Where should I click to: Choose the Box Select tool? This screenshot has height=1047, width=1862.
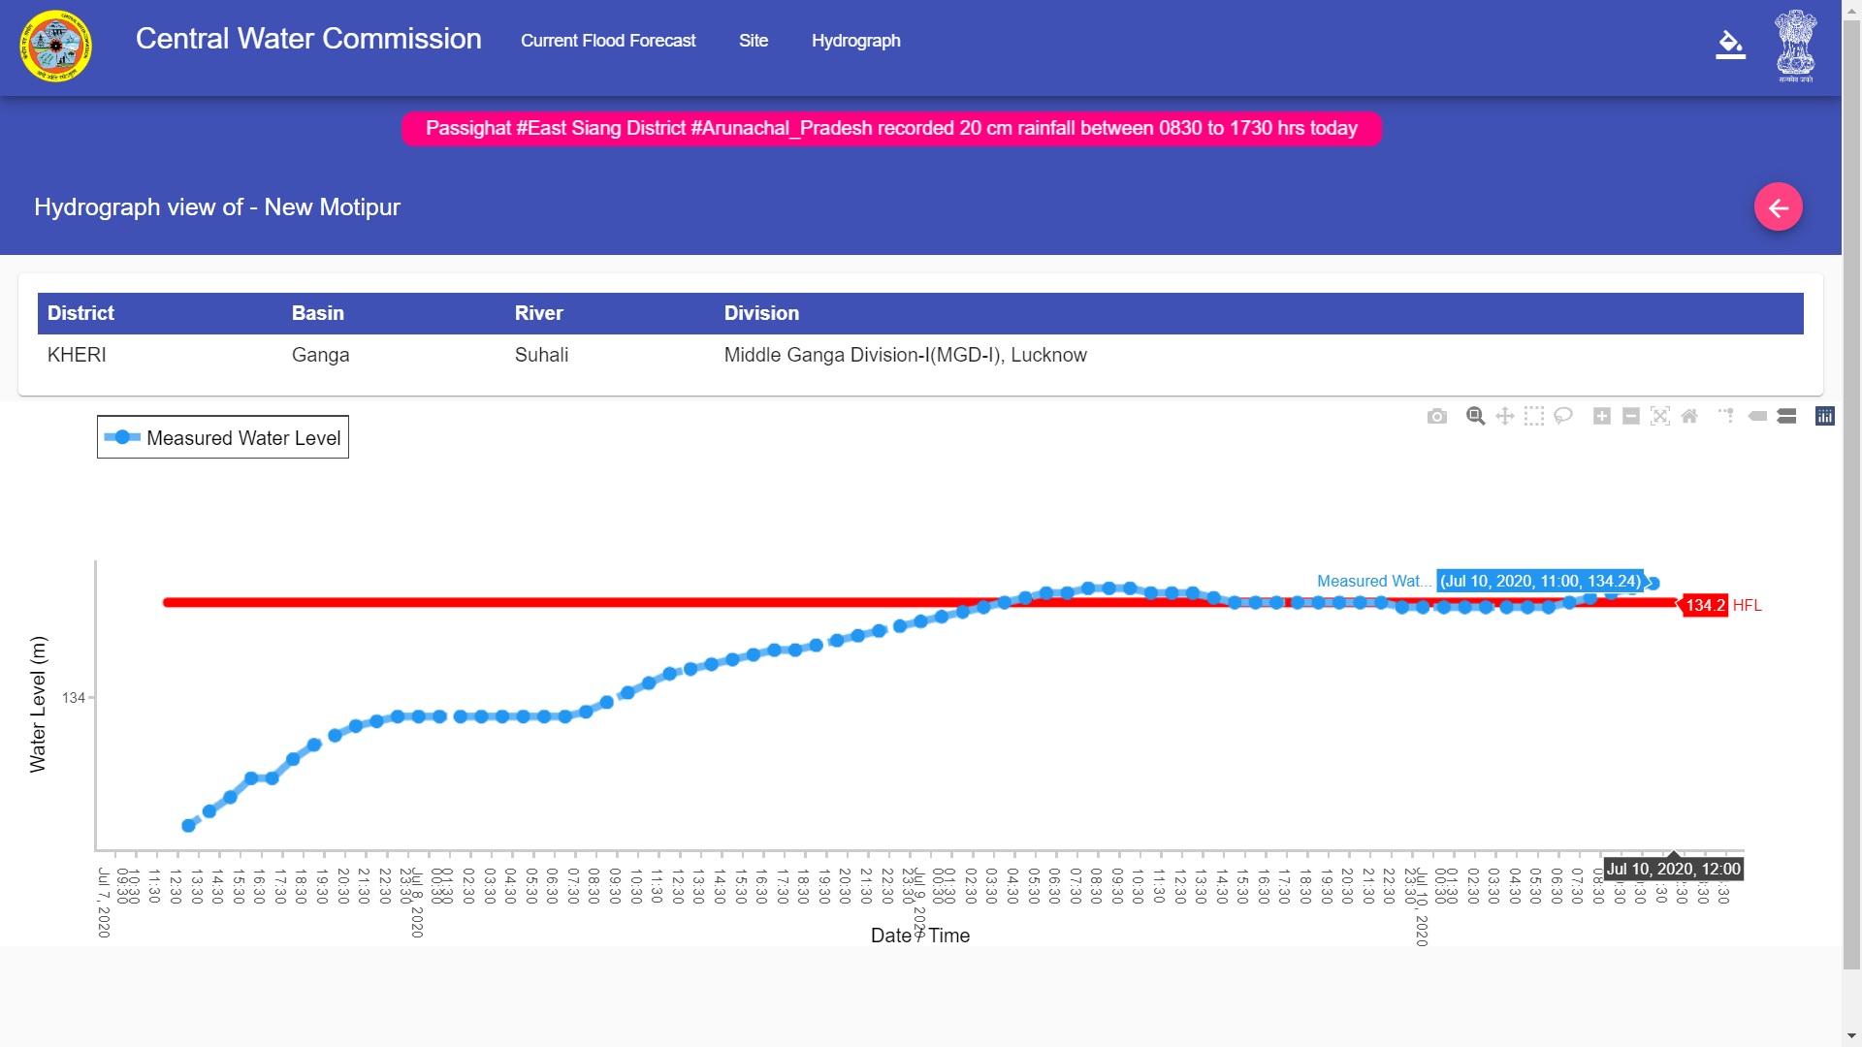pos(1533,416)
